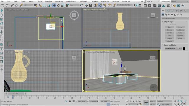Open the File menu
The height and width of the screenshot is (106, 189).
2,1
